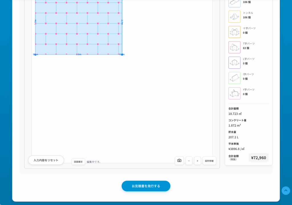Viewport: 292px width, 205px height.
Task: Click the bottom-right corner handle of the shape
Action: tap(122, 54)
